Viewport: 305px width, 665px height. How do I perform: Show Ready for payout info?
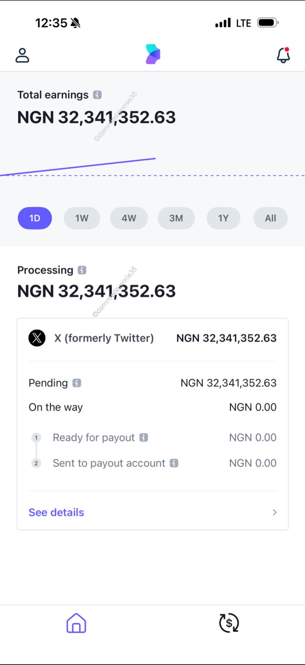pyautogui.click(x=144, y=438)
